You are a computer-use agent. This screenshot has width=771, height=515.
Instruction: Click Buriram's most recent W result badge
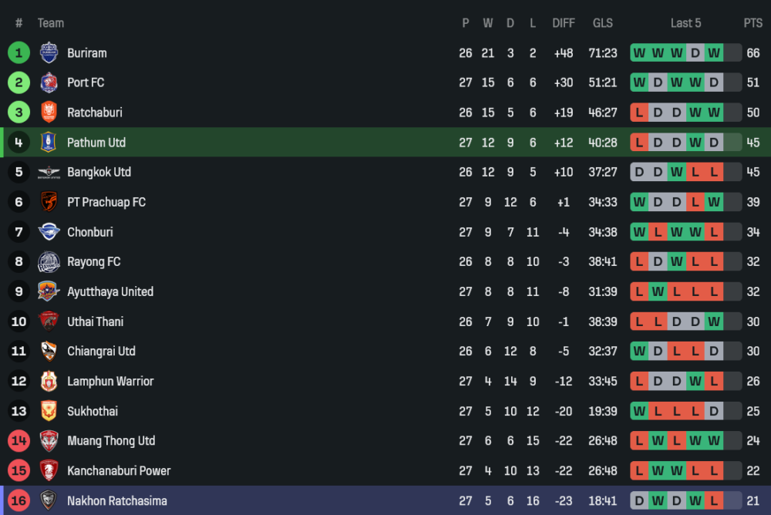tap(714, 53)
